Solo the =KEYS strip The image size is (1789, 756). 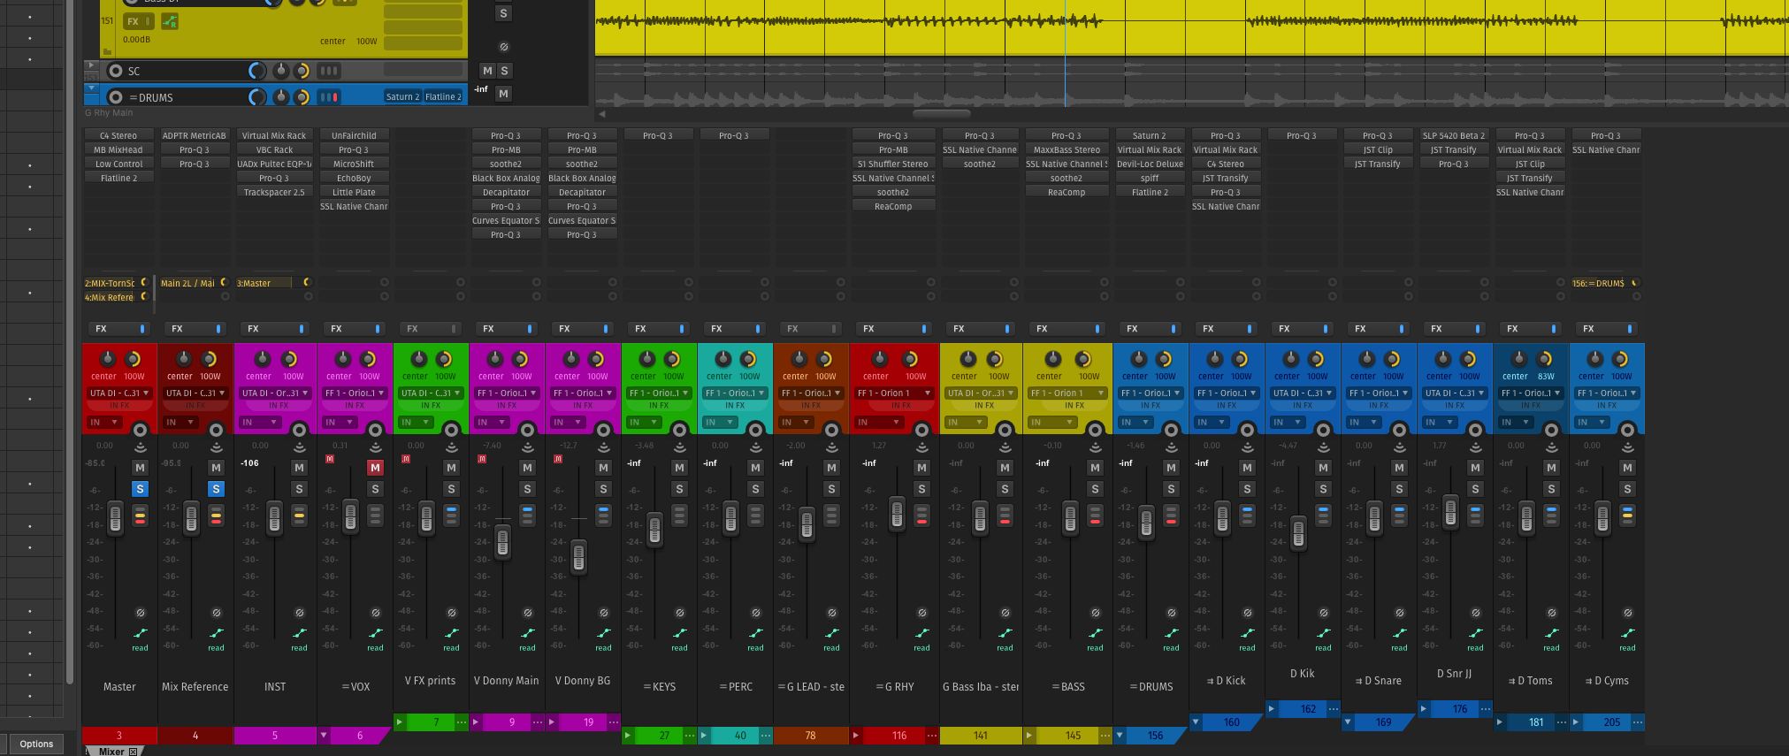pos(679,489)
